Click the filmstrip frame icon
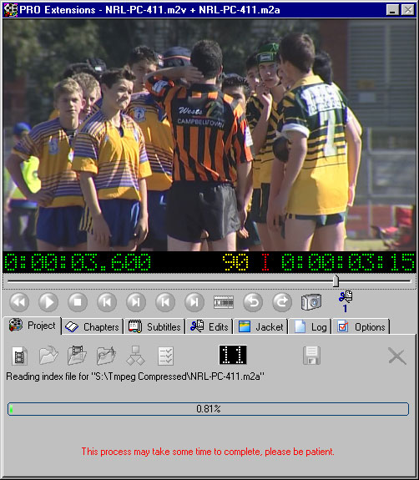The height and width of the screenshot is (480, 419). click(224, 302)
